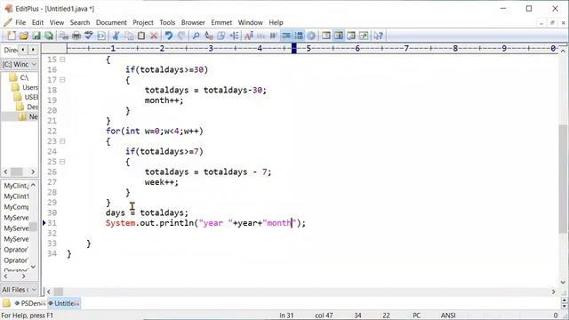This screenshot has height=320, width=569.
Task: Open the Browser menu
Action: (x=193, y=22)
